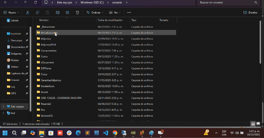Open Visual Studio Code from taskbar

(x=105, y=133)
